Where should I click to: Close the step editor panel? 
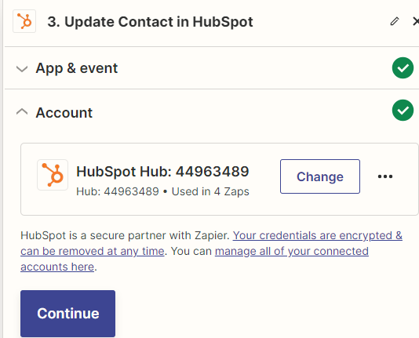(x=416, y=21)
